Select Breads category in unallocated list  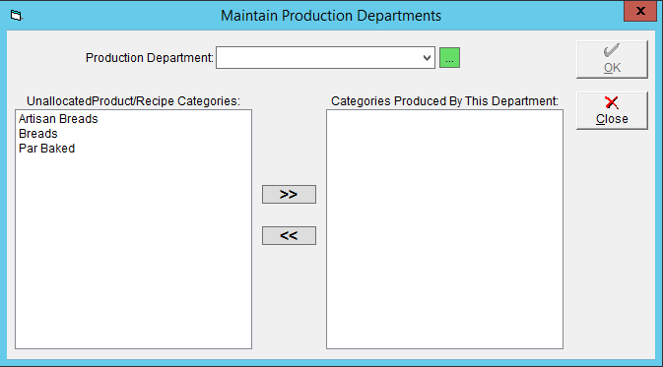(38, 134)
